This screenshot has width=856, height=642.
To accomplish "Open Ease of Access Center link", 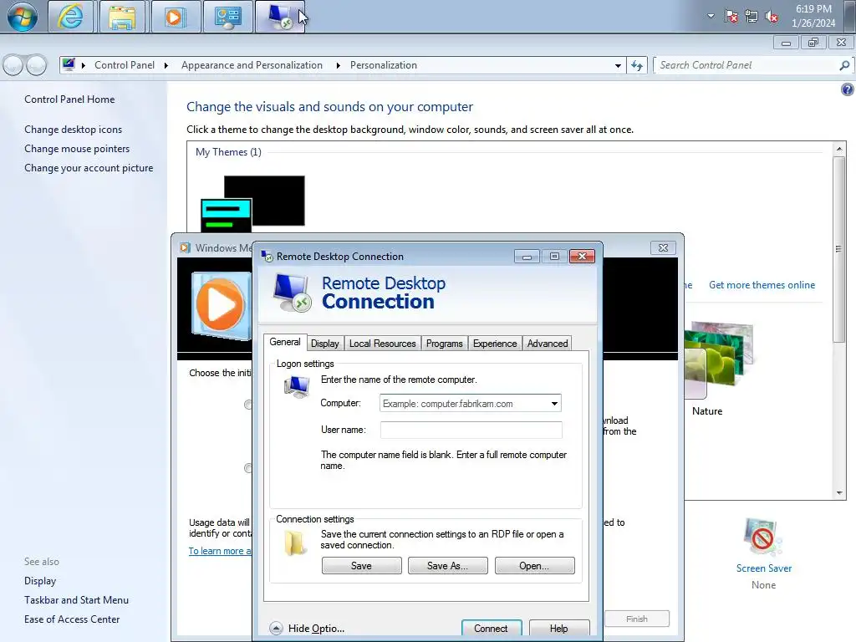I will point(72,619).
